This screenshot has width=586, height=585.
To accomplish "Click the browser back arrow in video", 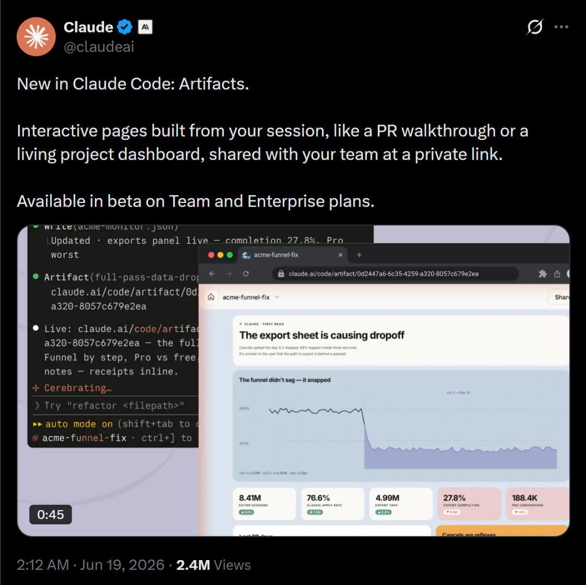I will [212, 274].
